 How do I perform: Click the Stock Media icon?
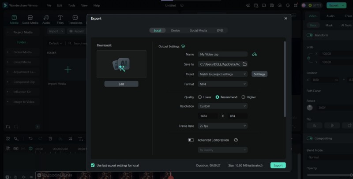coord(30,19)
